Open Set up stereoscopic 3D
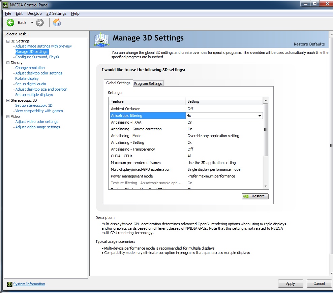The image size is (333, 293). (x=34, y=105)
